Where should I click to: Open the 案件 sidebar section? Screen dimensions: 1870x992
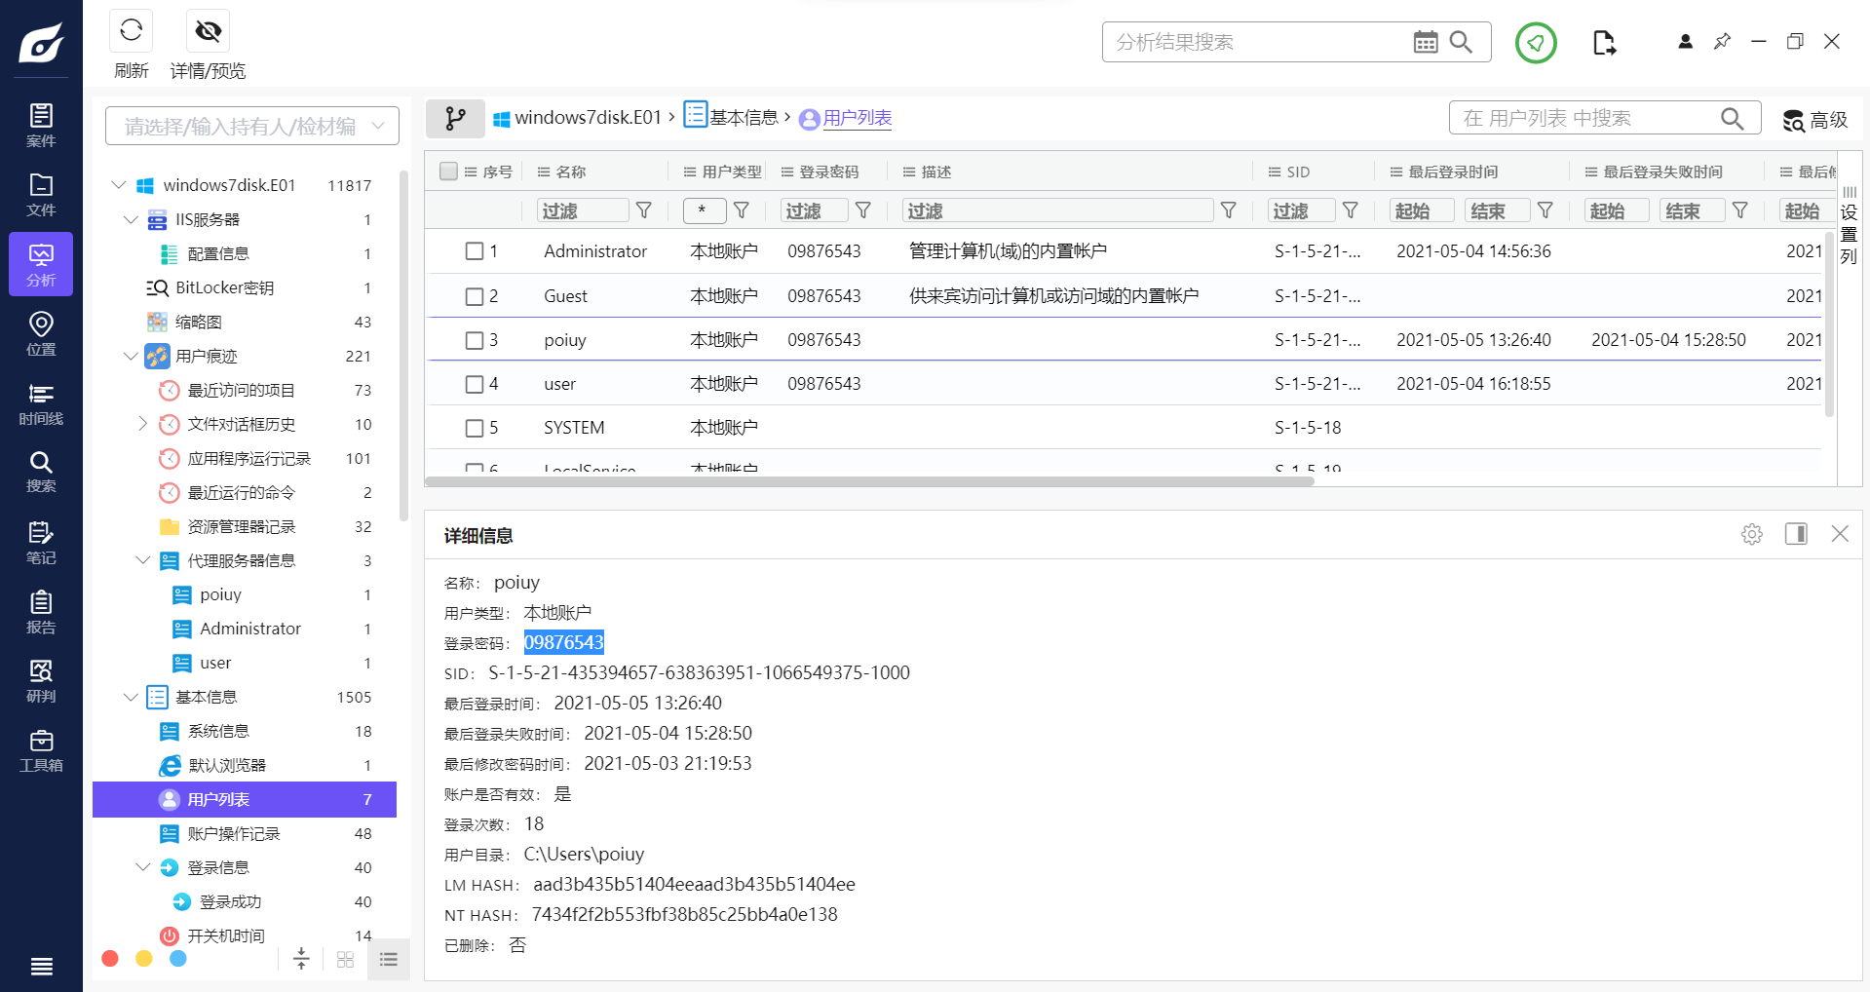tap(41, 125)
